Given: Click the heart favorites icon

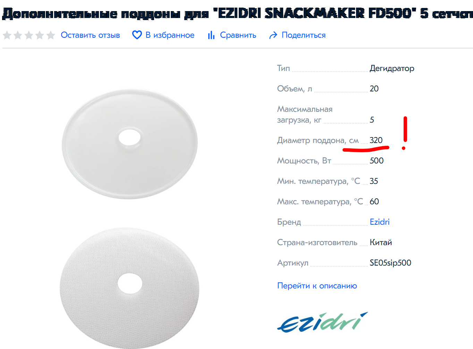Looking at the screenshot, I should (x=137, y=35).
